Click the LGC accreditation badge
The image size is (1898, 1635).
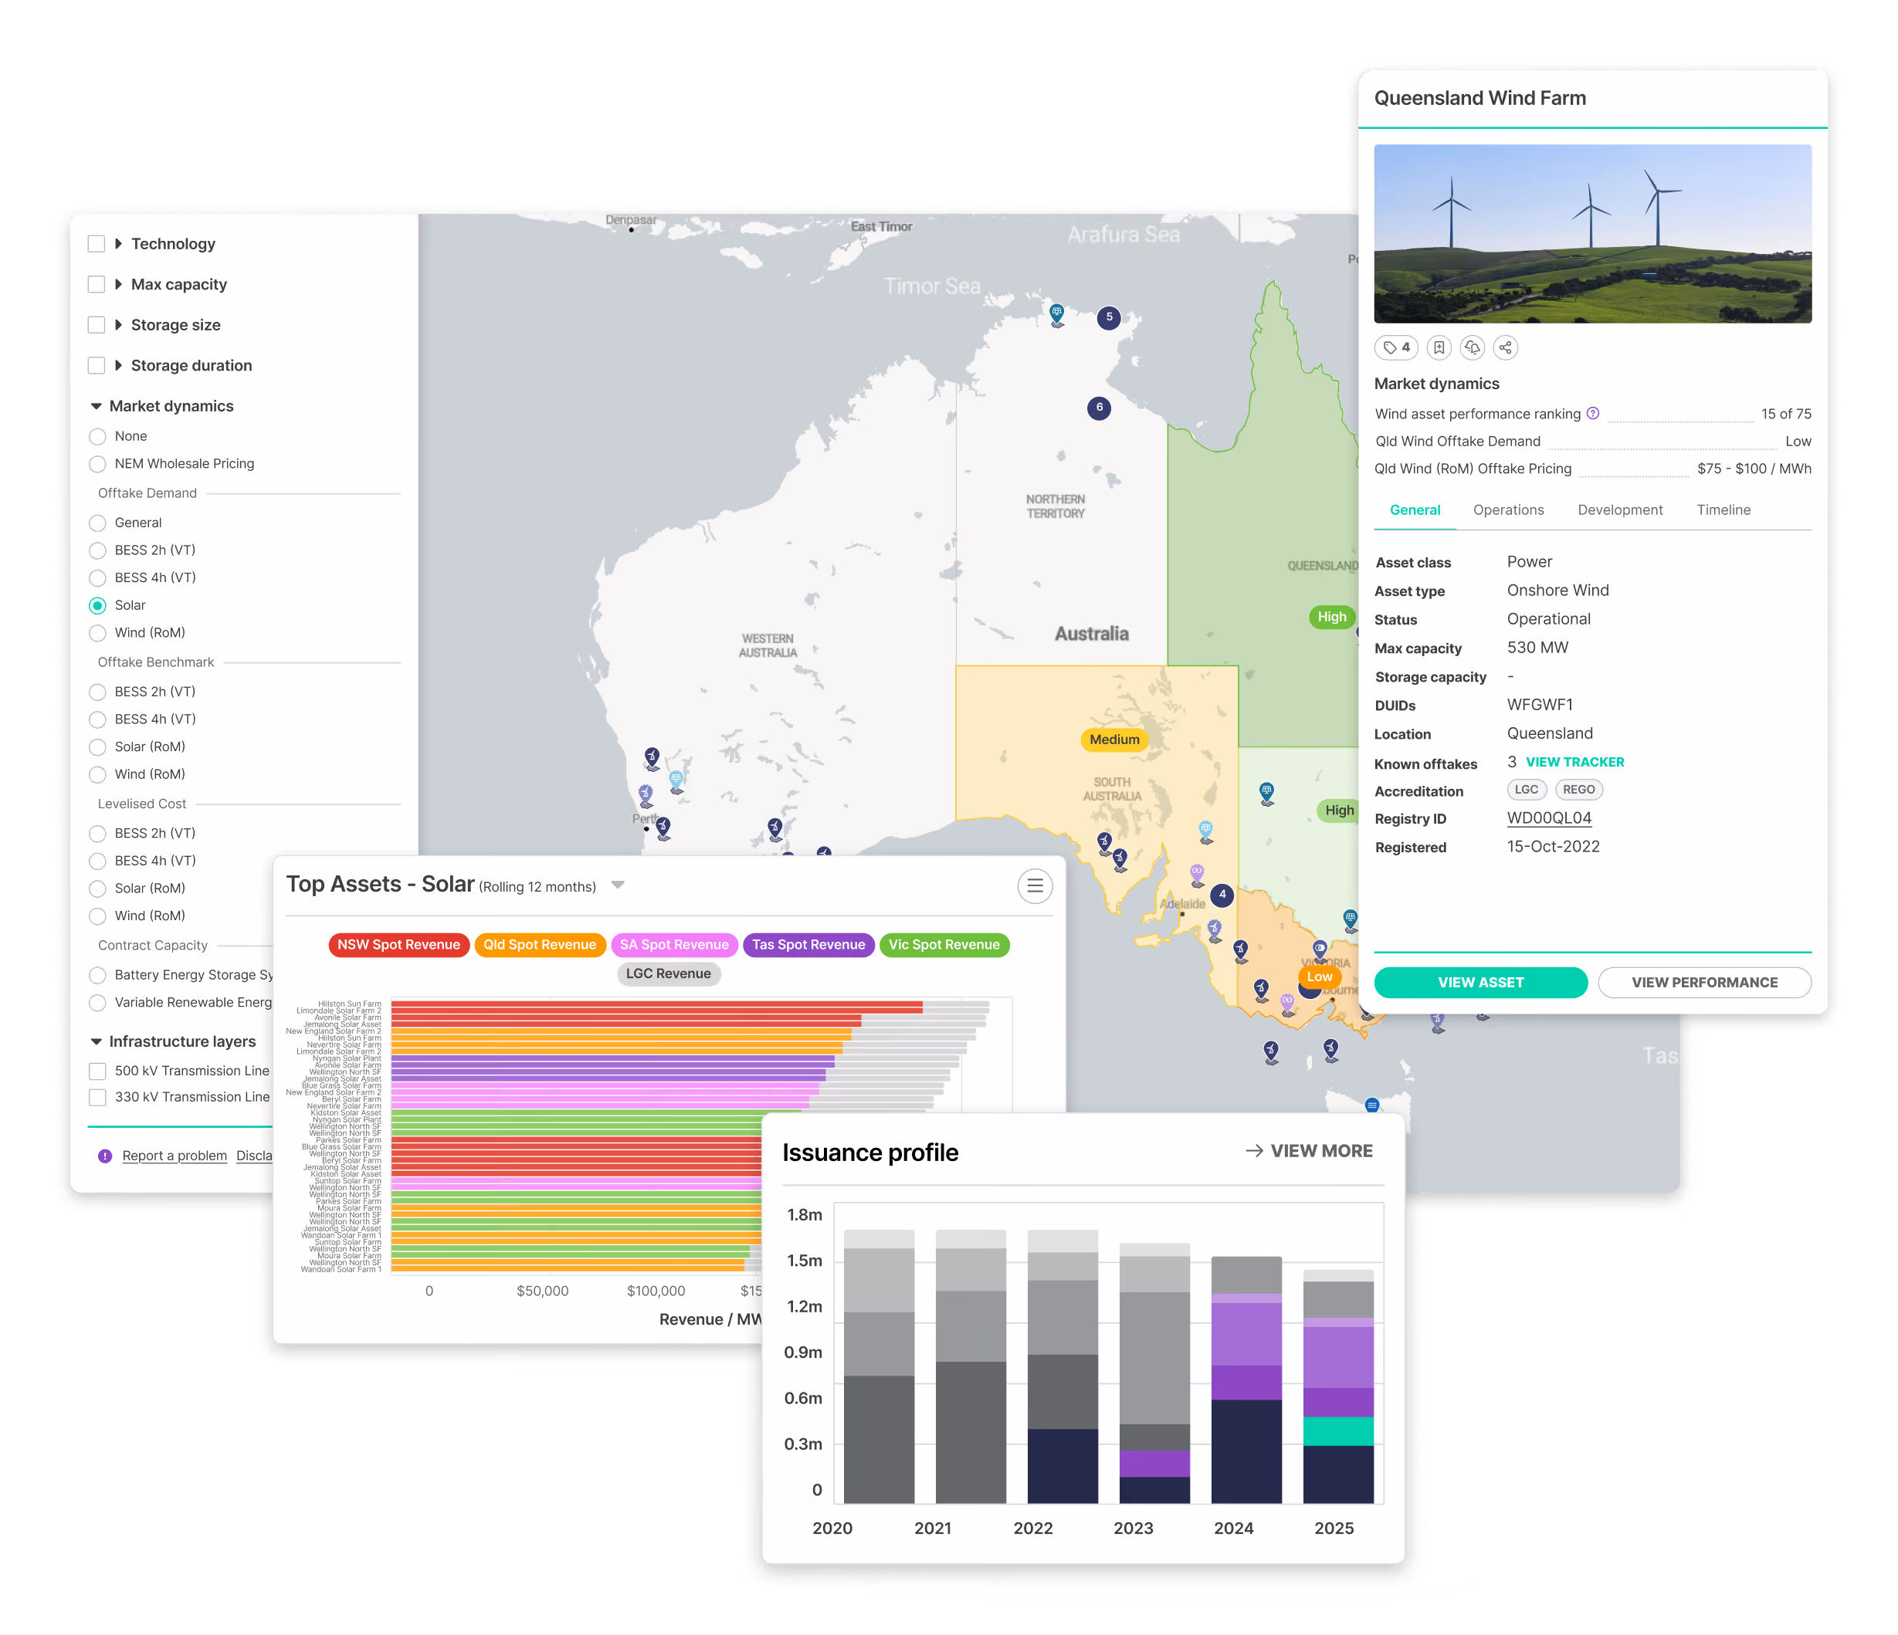click(1526, 790)
